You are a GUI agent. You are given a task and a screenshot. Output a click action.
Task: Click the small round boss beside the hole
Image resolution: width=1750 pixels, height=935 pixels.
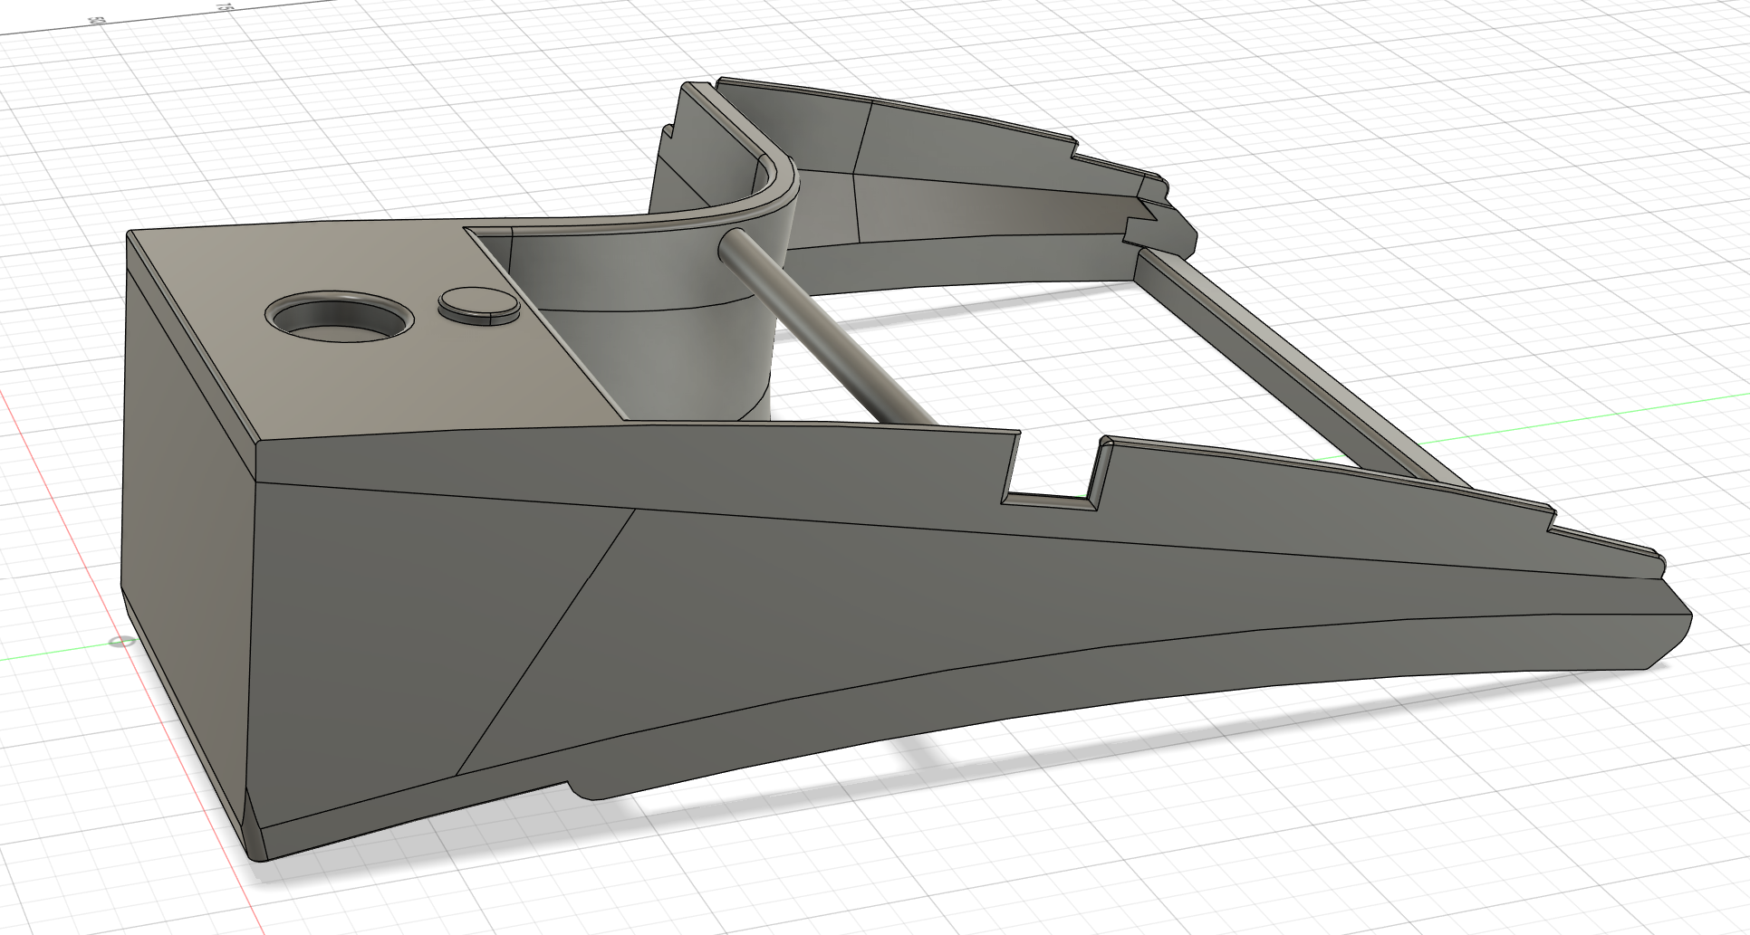tap(478, 306)
